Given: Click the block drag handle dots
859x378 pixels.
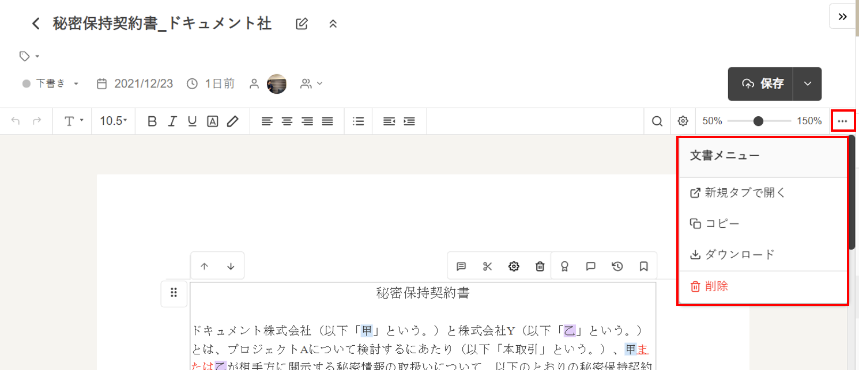Looking at the screenshot, I should click(174, 292).
